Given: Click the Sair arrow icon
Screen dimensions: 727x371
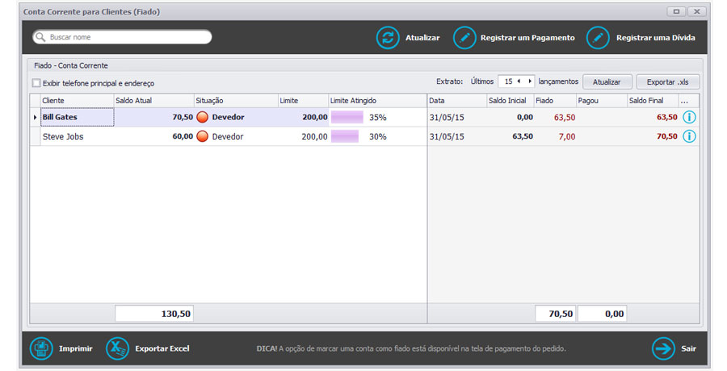Looking at the screenshot, I should (x=663, y=348).
